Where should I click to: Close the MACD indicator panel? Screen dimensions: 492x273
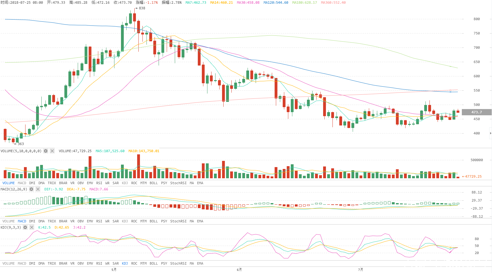38,189
